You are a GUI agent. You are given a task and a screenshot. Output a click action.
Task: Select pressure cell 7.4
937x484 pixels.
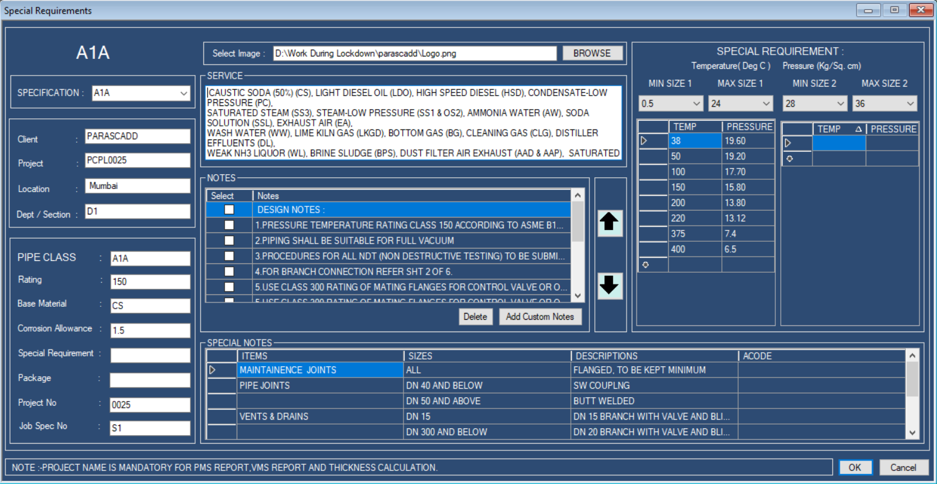pos(748,234)
